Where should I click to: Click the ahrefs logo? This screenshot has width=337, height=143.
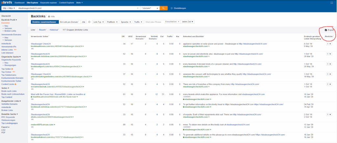coord(7,2)
